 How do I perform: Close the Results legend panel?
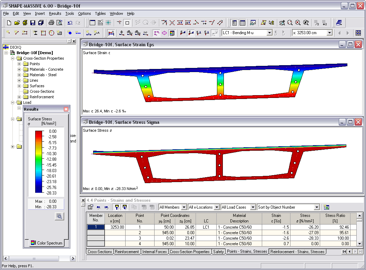[66, 109]
